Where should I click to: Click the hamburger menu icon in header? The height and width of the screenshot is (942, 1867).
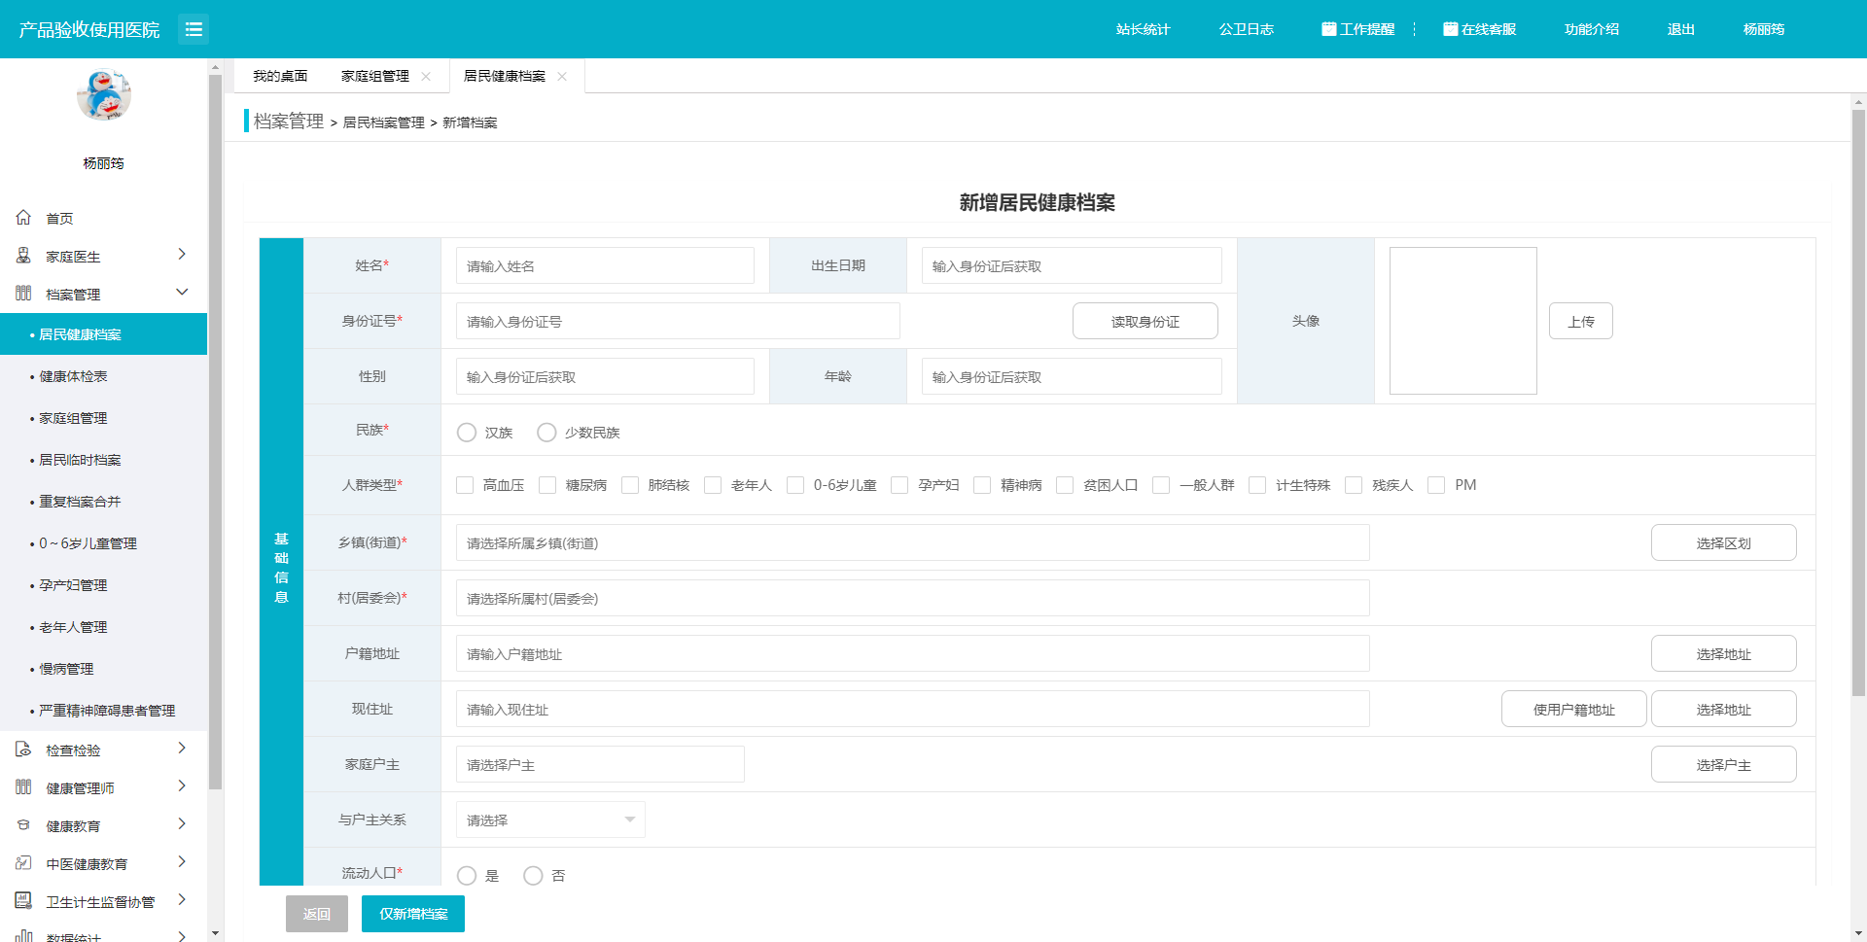tap(194, 29)
